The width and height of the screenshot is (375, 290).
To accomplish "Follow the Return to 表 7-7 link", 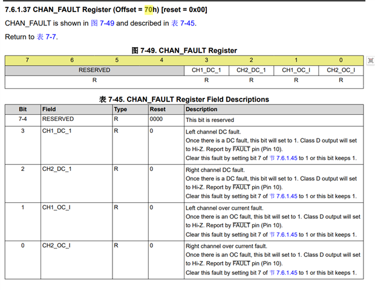I will pyautogui.click(x=47, y=37).
